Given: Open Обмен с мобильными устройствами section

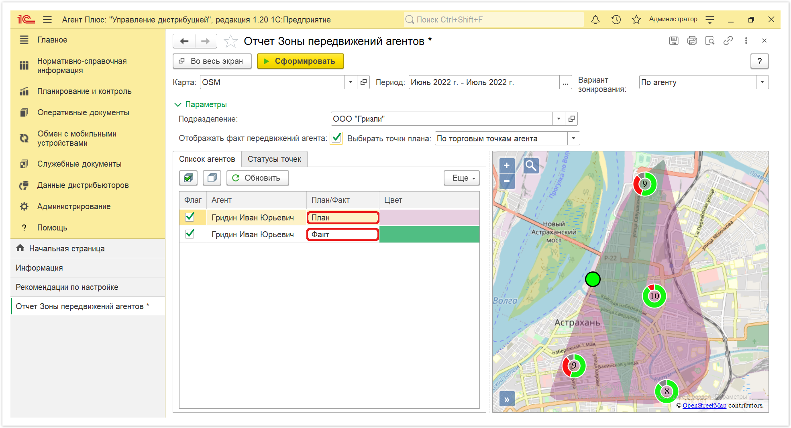Looking at the screenshot, I should coord(77,138).
